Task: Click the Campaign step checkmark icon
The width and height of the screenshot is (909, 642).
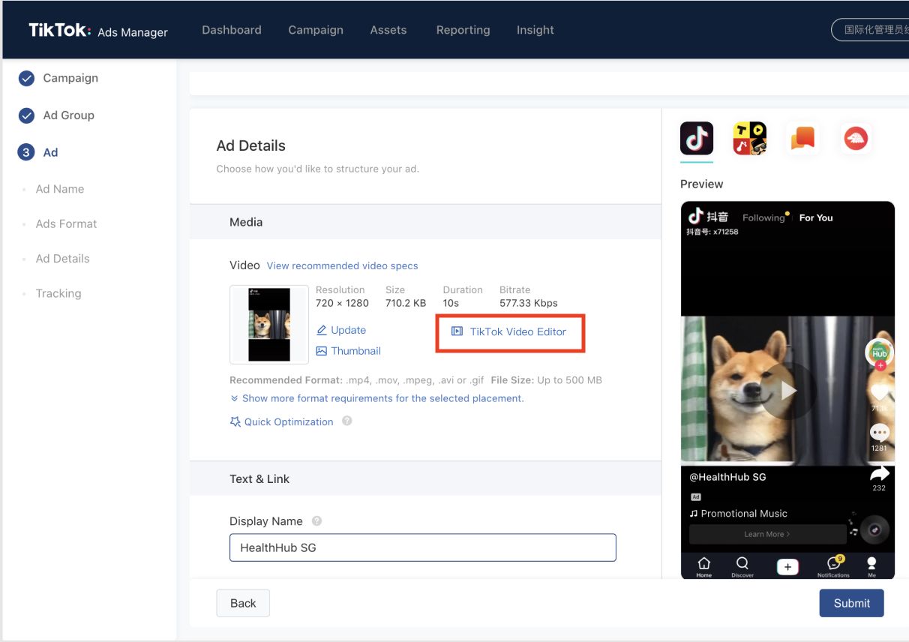Action: pos(26,78)
